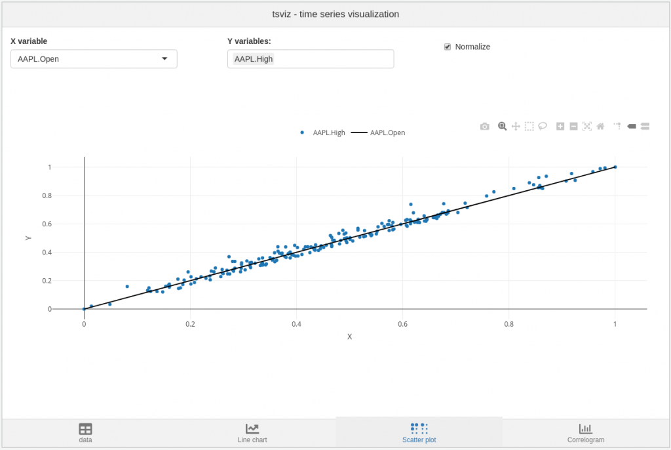Screen dimensions: 671x450
Task: Zoom in with the plus icon
Action: pos(560,127)
